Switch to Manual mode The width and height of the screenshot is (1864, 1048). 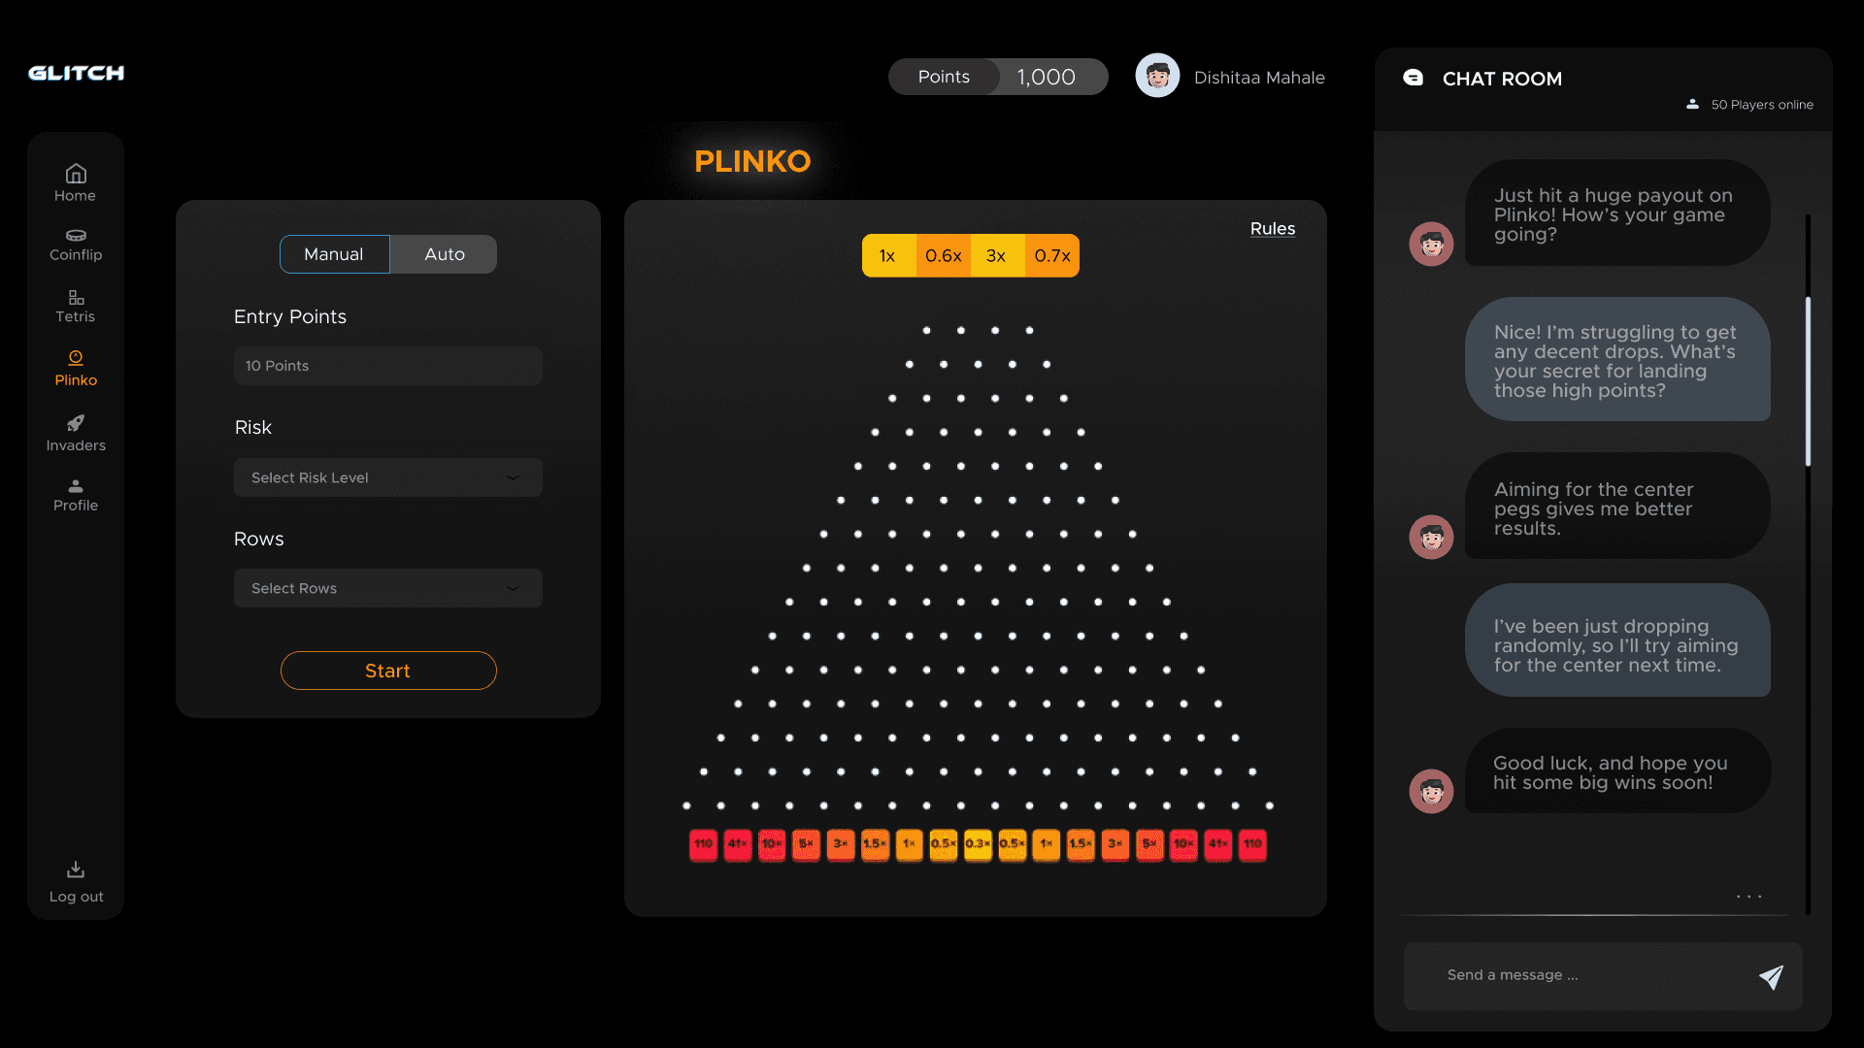[x=334, y=254]
